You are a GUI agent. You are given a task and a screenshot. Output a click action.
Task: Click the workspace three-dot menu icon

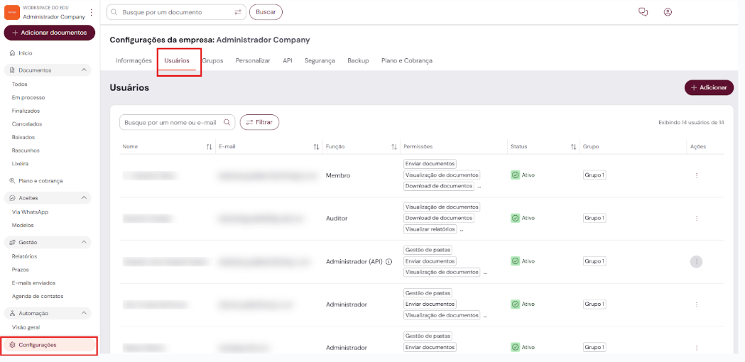click(x=91, y=13)
